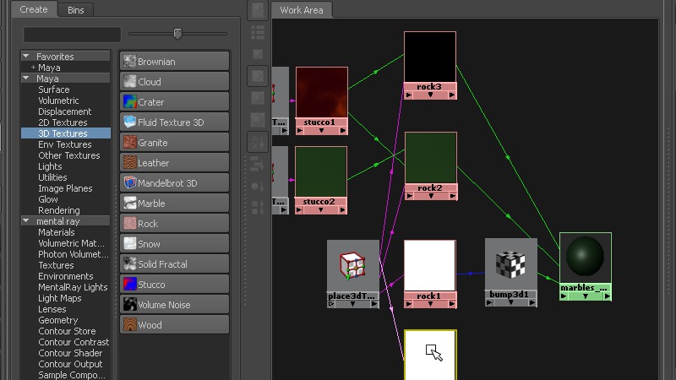Viewport: 676px width, 380px height.
Task: Create a Fluid Texture 3D node
Action: [174, 122]
